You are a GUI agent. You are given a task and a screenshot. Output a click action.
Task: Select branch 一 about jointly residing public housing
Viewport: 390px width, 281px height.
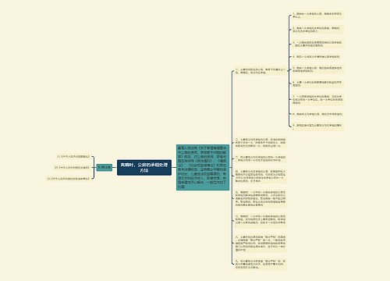(261, 71)
